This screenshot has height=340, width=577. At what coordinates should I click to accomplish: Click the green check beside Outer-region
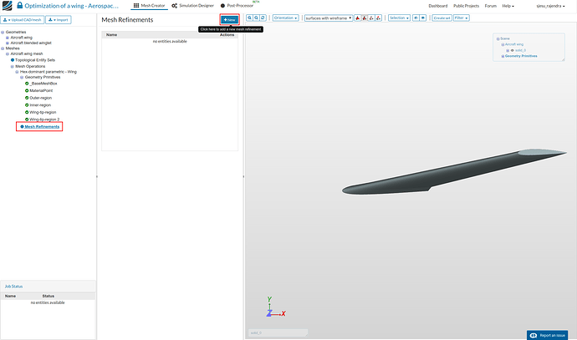point(27,98)
